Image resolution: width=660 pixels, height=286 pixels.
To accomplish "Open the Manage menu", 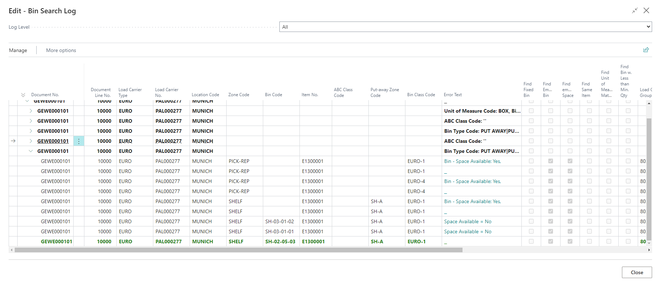I will click(x=18, y=50).
